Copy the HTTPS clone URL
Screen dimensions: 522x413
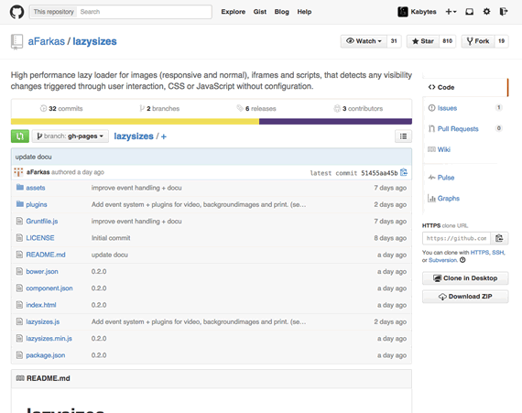[x=499, y=238]
